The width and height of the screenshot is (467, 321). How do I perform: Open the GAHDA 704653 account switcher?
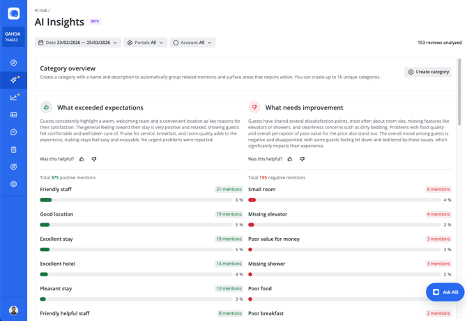point(13,37)
